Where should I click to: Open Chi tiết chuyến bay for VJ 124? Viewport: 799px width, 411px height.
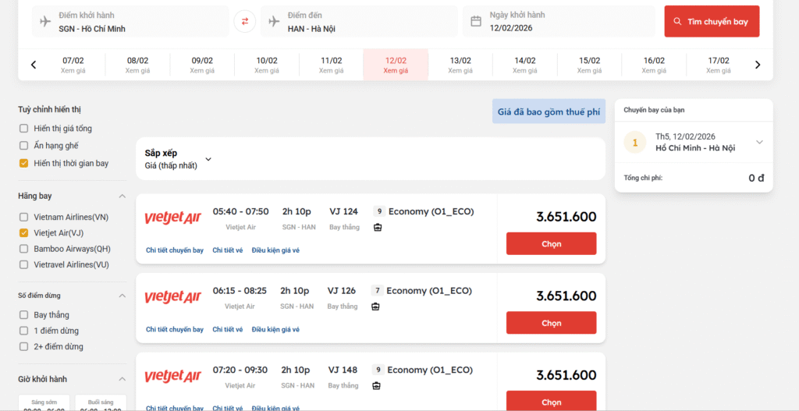pos(175,250)
